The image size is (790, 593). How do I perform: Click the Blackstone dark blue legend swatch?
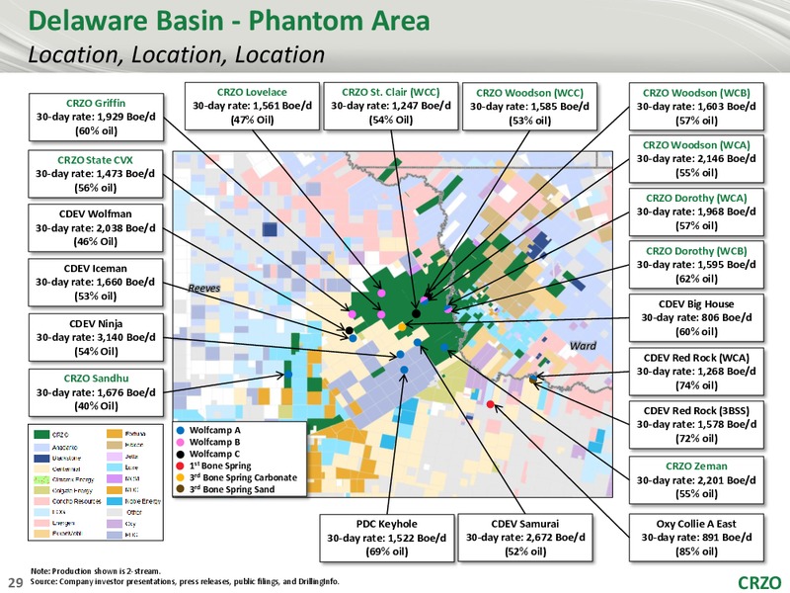(x=41, y=459)
